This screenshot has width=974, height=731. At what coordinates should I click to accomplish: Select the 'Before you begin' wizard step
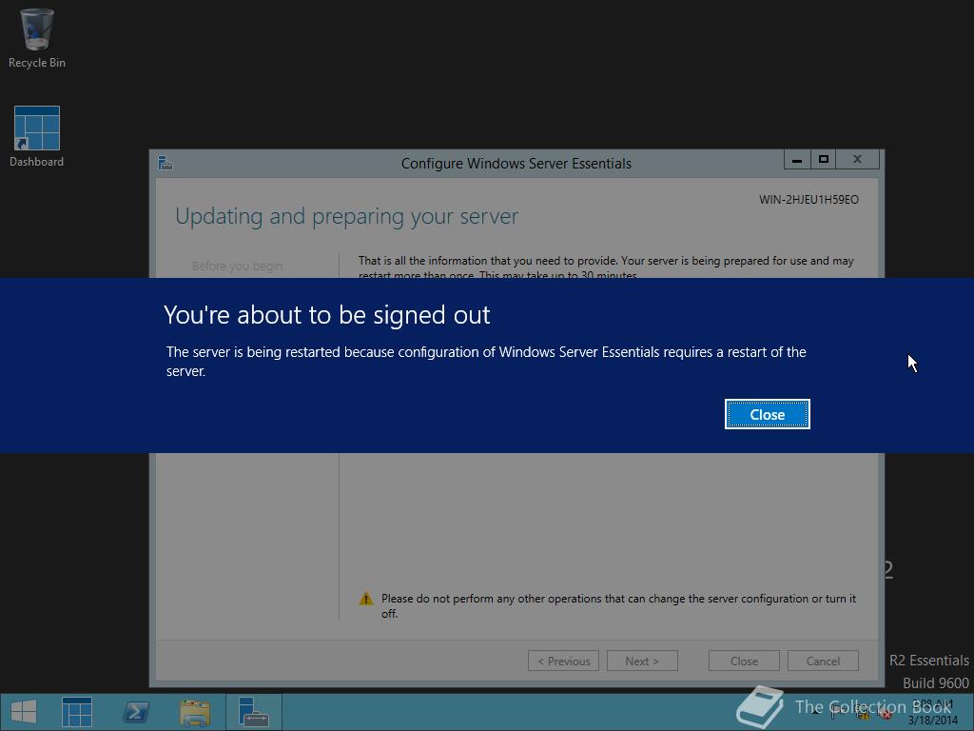pyautogui.click(x=237, y=267)
